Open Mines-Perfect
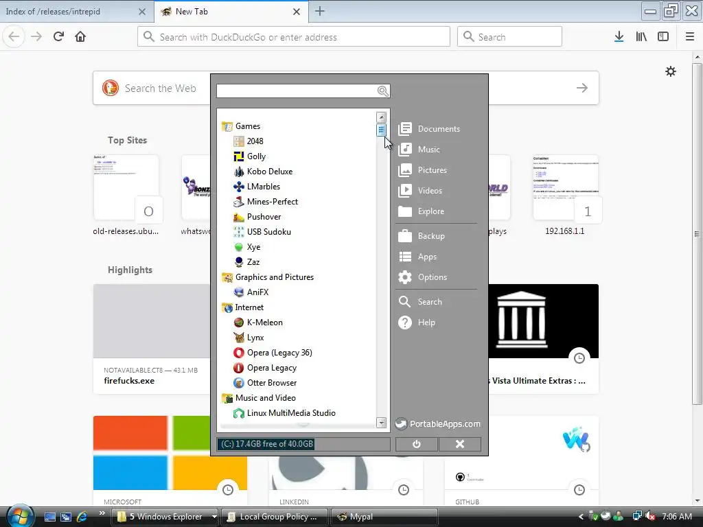Viewport: 703px width, 527px height. coord(266,202)
